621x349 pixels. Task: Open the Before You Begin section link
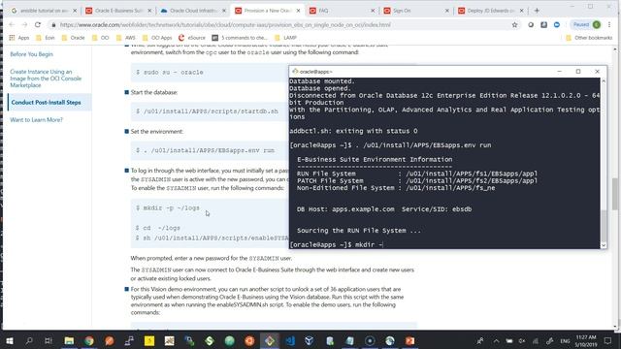coord(31,54)
